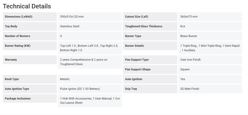Select the Pulse Ignitor (DC 1.5V Battery) value
Viewport: 248px width, 115px height.
click(x=80, y=89)
